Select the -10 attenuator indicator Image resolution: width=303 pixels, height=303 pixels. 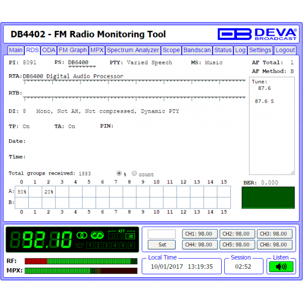point(113,236)
